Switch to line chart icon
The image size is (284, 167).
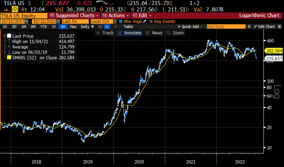(x=100, y=27)
